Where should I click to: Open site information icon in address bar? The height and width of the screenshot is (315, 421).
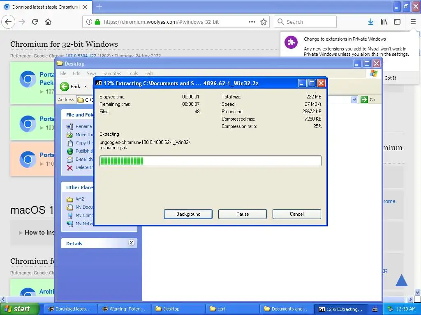[89, 22]
